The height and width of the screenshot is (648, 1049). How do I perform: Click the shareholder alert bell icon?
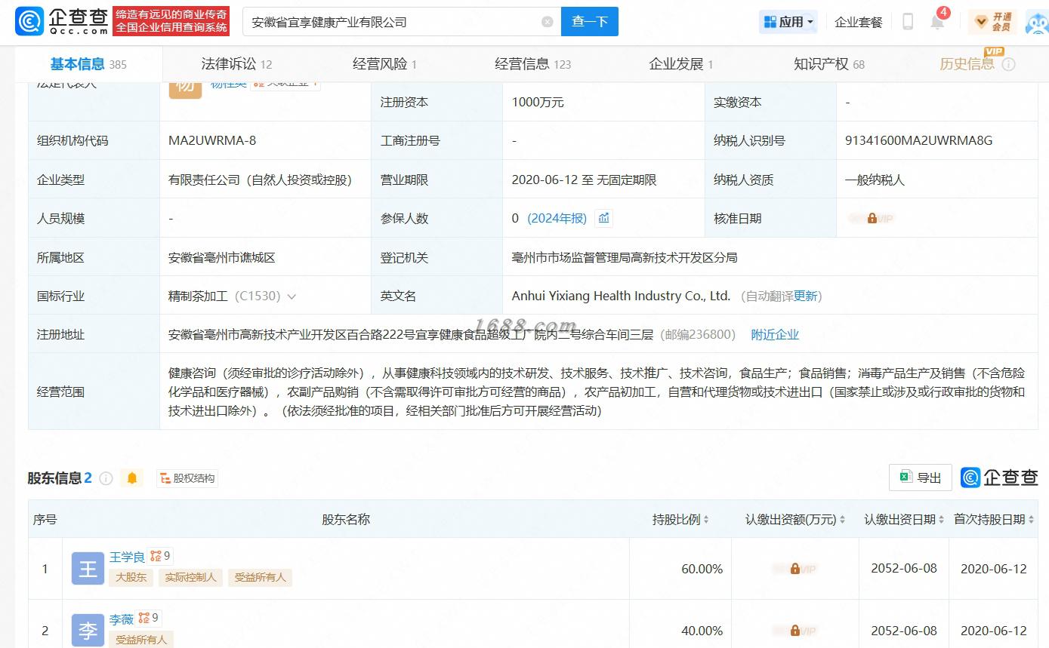[x=132, y=478]
